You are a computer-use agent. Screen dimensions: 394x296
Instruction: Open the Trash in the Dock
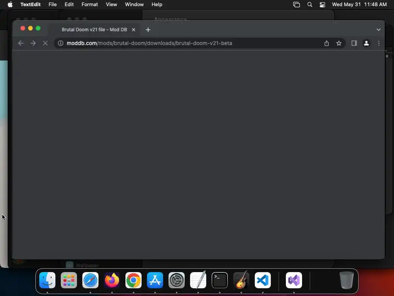347,280
